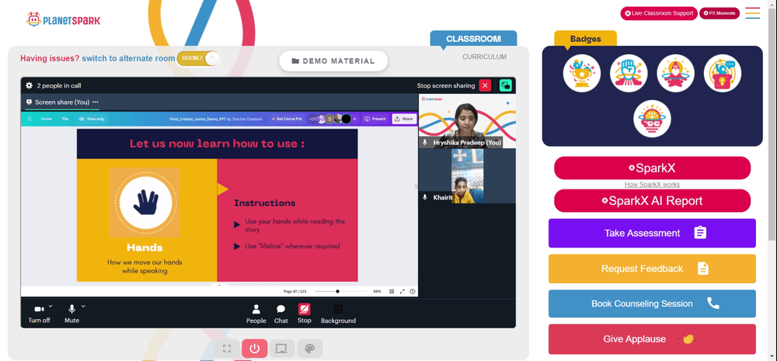Open Screen share three-dot options

coord(95,102)
